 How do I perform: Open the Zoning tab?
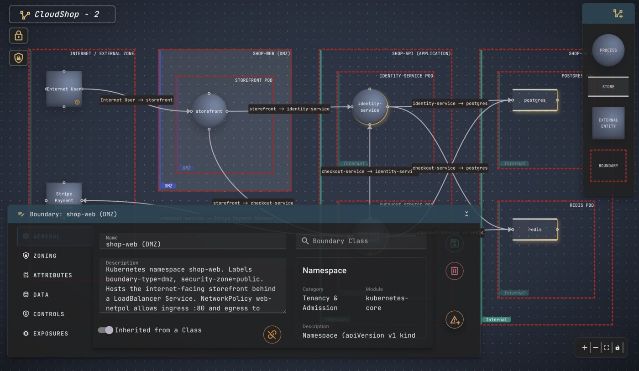[55, 256]
